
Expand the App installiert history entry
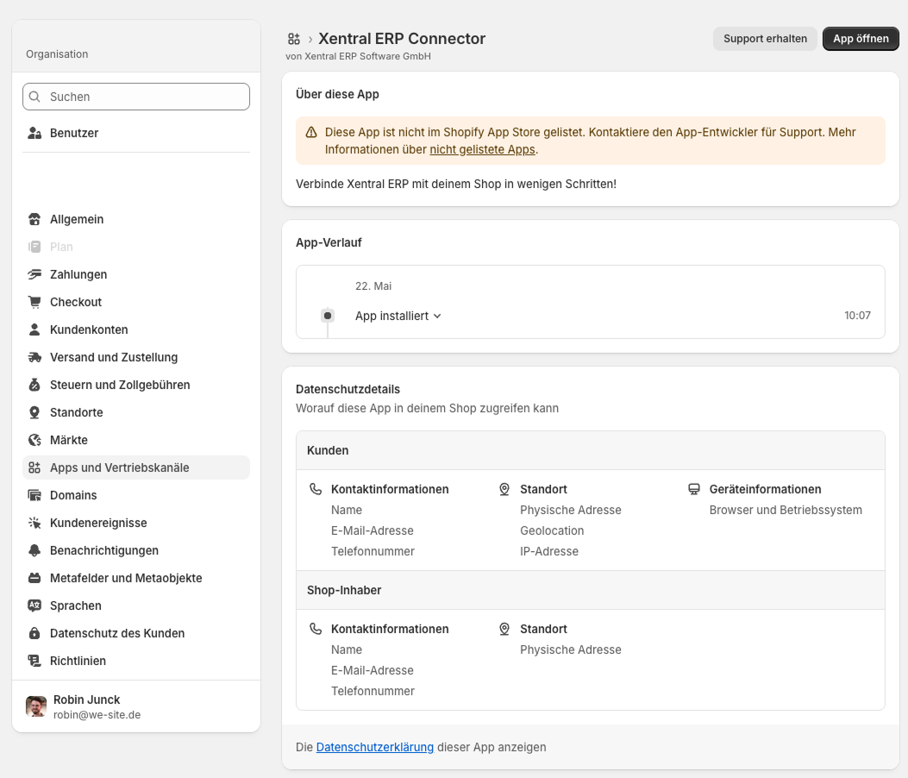[x=398, y=317]
